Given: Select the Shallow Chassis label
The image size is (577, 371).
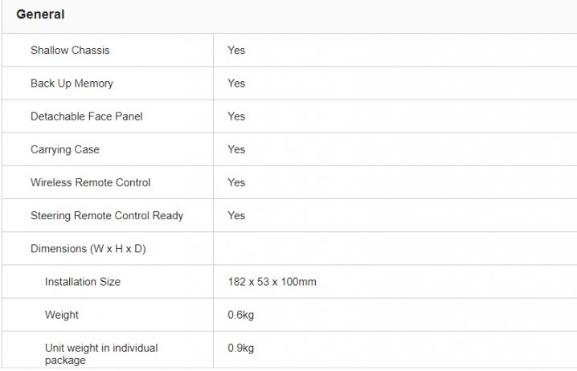Looking at the screenshot, I should click(x=70, y=50).
